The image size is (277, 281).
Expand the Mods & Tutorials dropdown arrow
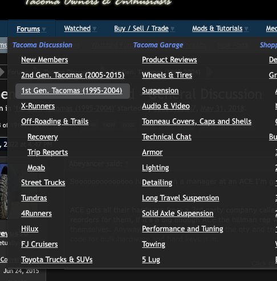point(246,29)
